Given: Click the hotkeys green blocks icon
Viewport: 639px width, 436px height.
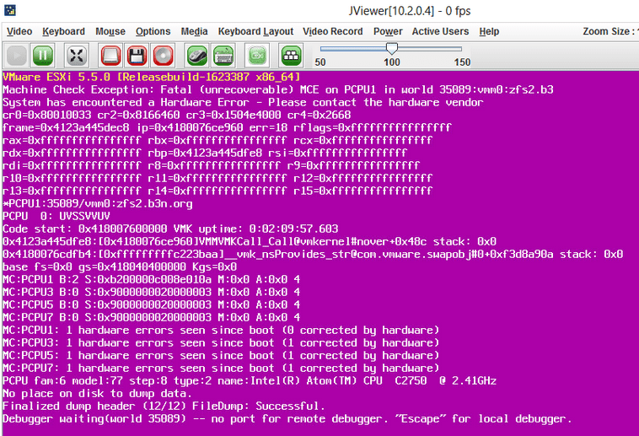Looking at the screenshot, I should (291, 56).
